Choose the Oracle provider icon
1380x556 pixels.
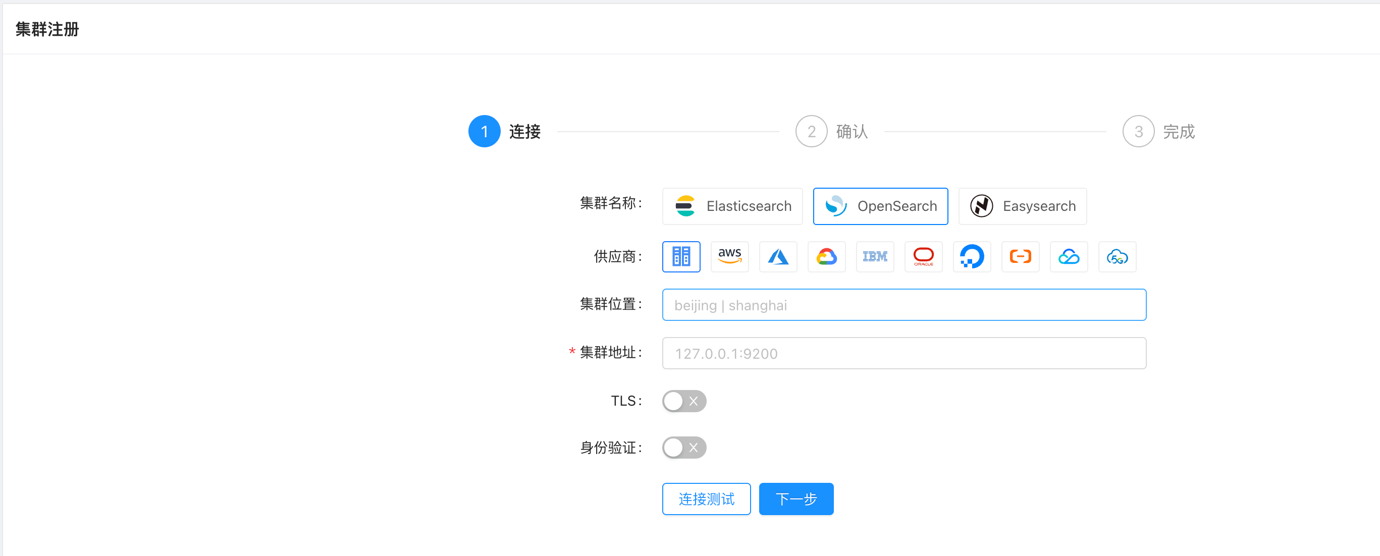[x=923, y=257]
